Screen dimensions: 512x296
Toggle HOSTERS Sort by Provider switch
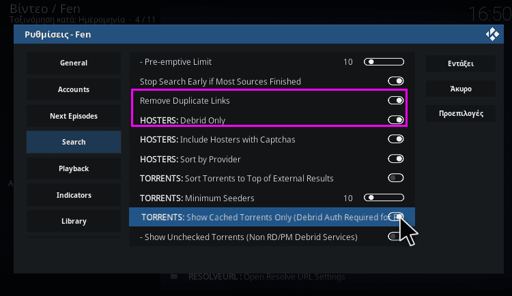(396, 159)
